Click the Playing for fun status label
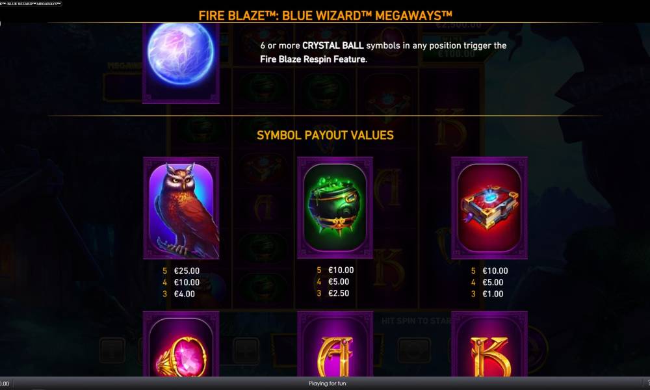Viewport: 650px width, 390px height. tap(327, 383)
